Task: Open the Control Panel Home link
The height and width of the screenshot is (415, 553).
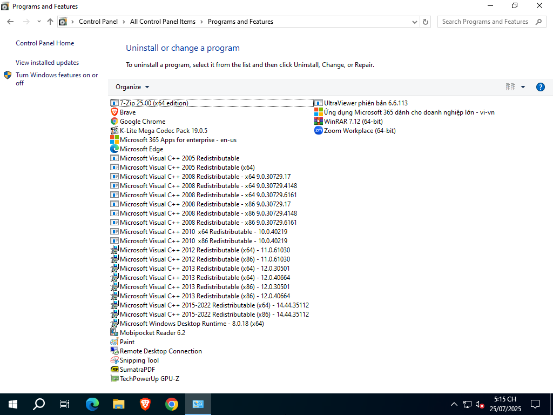Action: (45, 43)
